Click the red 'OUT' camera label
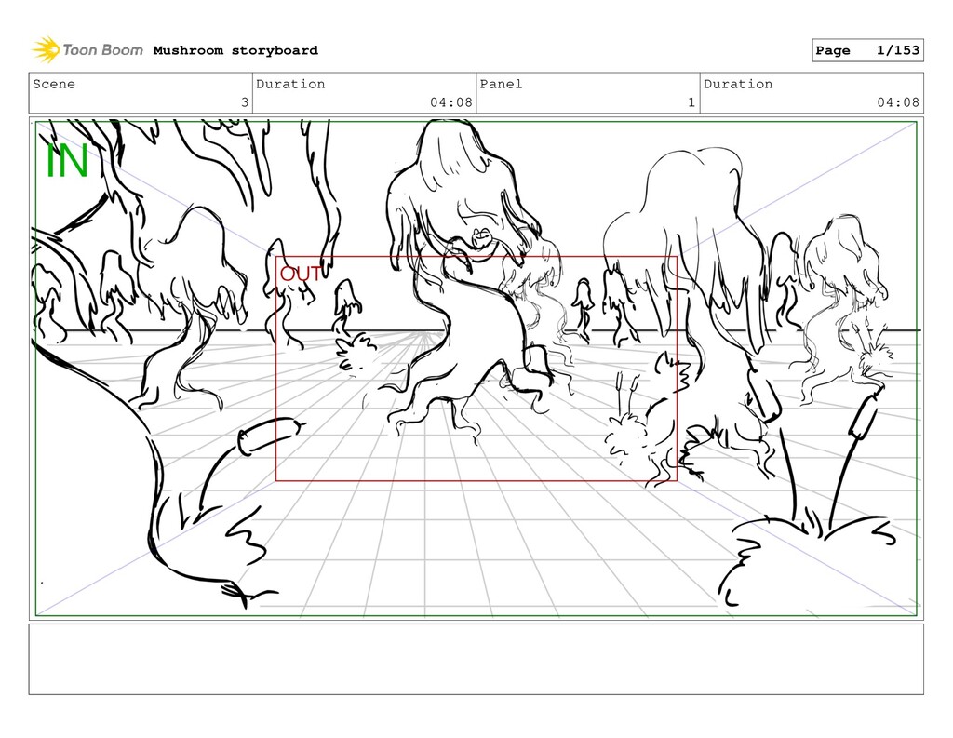The height and width of the screenshot is (738, 953). (300, 275)
